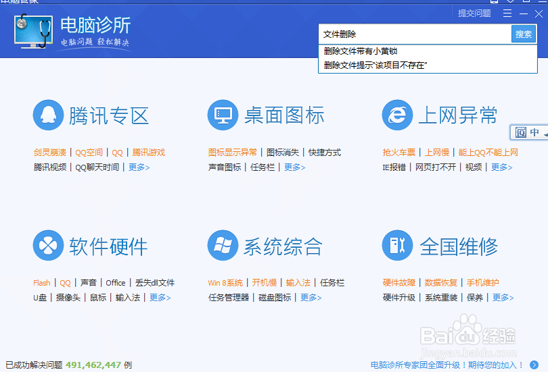The image size is (548, 372).
Task: Open the 系统重装 link
Action: tap(441, 298)
